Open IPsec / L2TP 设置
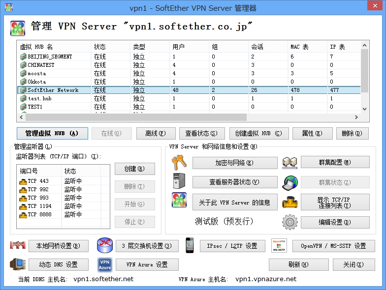The image size is (386, 290). tap(232, 246)
